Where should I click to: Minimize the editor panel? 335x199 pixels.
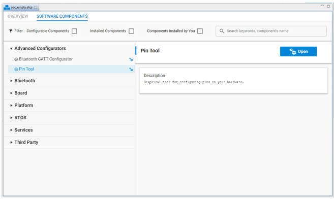point(322,6)
